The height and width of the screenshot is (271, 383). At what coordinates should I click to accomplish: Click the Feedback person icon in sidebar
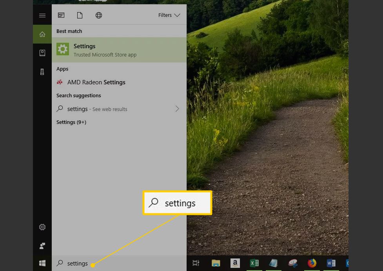click(42, 246)
